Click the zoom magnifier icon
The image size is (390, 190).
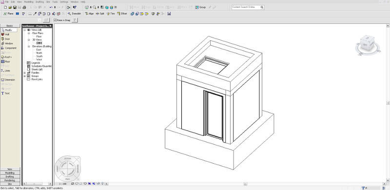coord(95,7)
